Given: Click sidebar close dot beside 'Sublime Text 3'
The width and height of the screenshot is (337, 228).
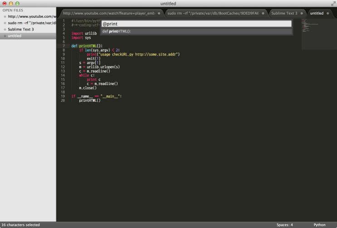Looking at the screenshot, I should (5, 30).
